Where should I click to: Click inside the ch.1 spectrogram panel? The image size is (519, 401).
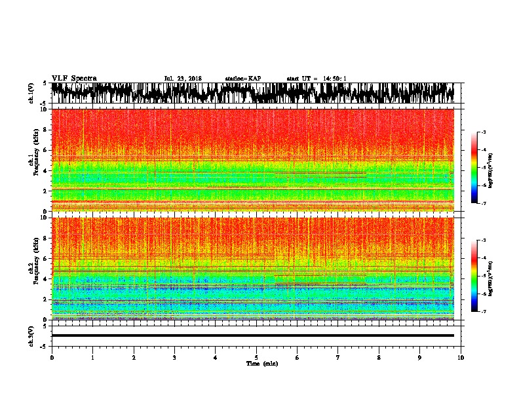[x=253, y=160]
